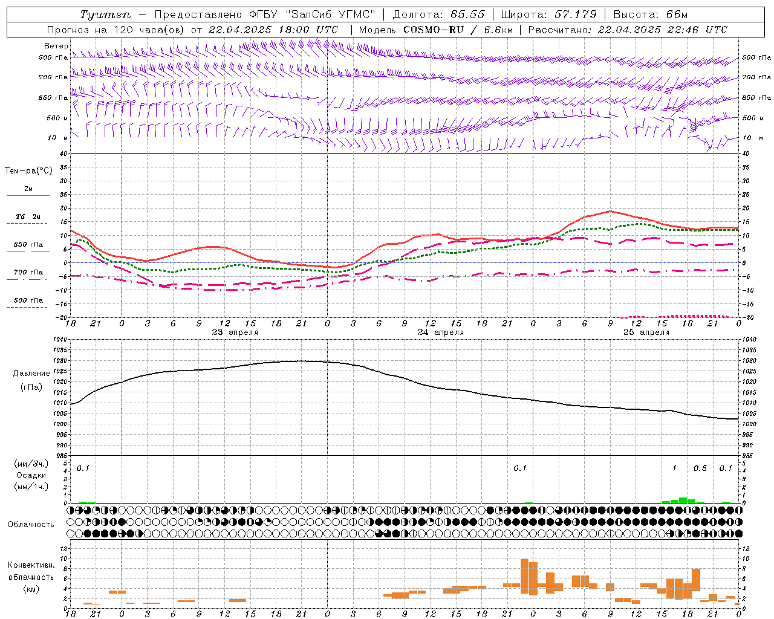Click "Прогноз на 120 часа(ов)" forecast text
Image resolution: width=774 pixels, height=619 pixels.
(x=116, y=30)
